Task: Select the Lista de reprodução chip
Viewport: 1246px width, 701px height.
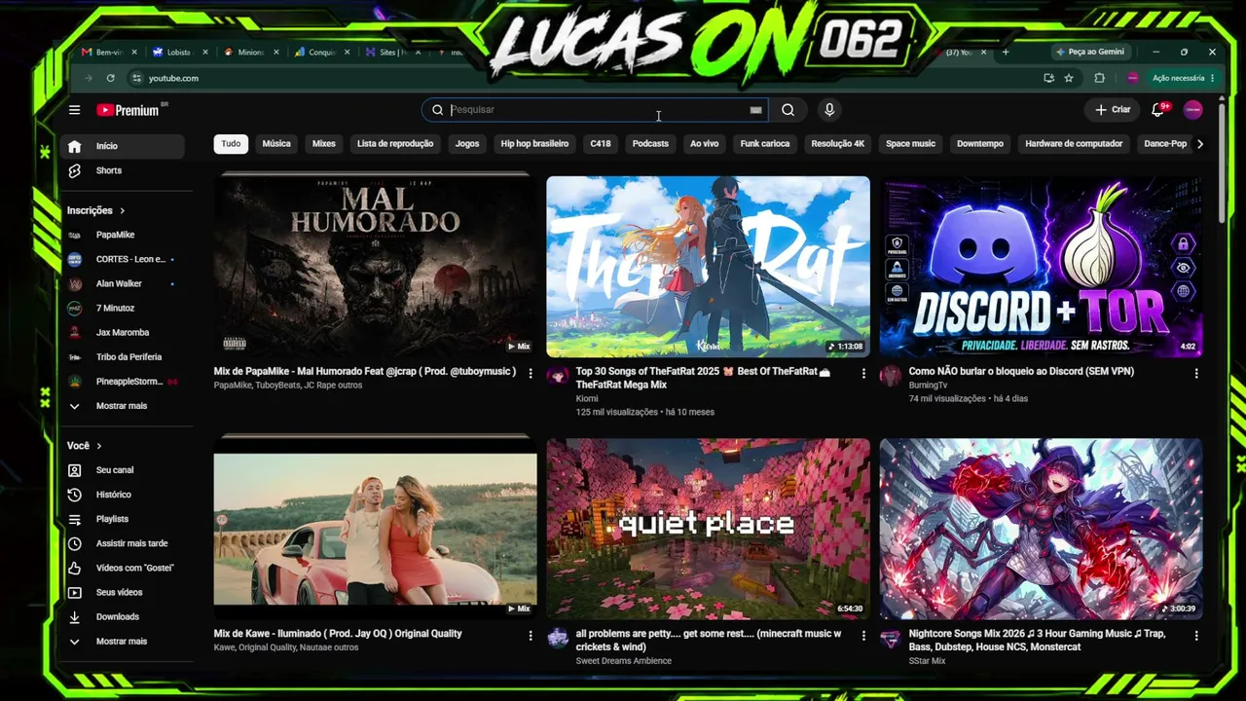Action: pyautogui.click(x=395, y=144)
